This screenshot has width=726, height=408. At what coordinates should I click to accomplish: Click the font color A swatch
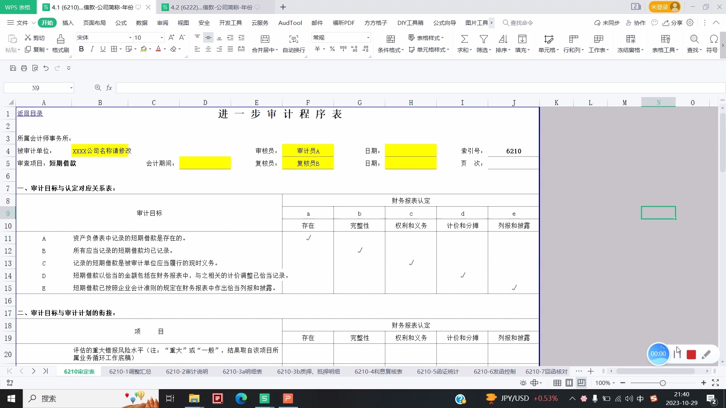158,49
